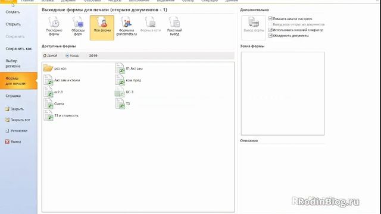This screenshot has height=214, width=381.
Task: Open 'Выбор региона' menu entry
Action: point(13,64)
